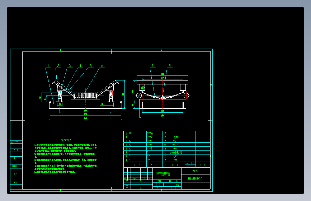Click callout number 1 label
Screen dimensions: 311x201
[x=48, y=66]
